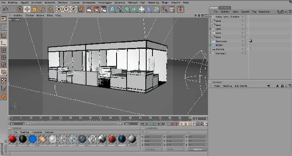Open Render Settings clapperboard icon
The height and width of the screenshot is (156, 292).
[x=104, y=9]
